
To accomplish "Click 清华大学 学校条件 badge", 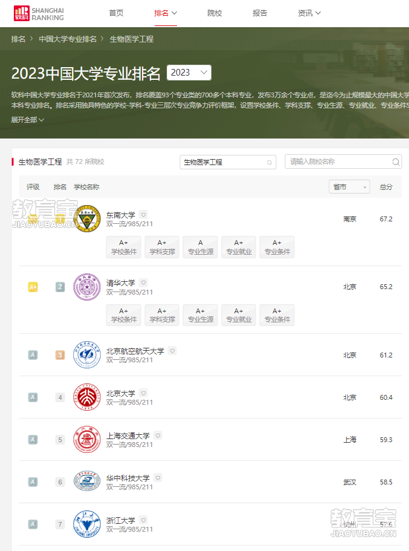I will (x=124, y=315).
